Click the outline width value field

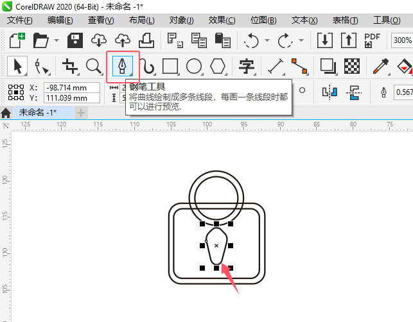pyautogui.click(x=403, y=92)
